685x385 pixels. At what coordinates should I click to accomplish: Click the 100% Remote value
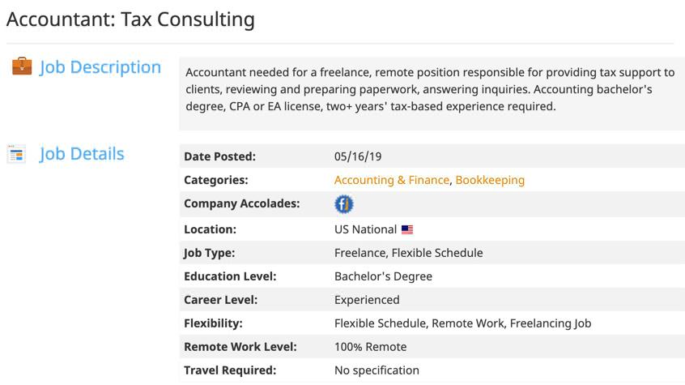click(x=371, y=347)
